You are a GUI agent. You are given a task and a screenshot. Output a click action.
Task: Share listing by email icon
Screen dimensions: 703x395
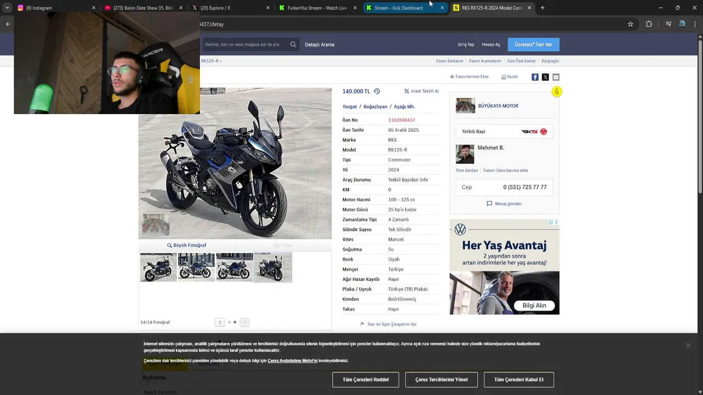click(x=556, y=77)
